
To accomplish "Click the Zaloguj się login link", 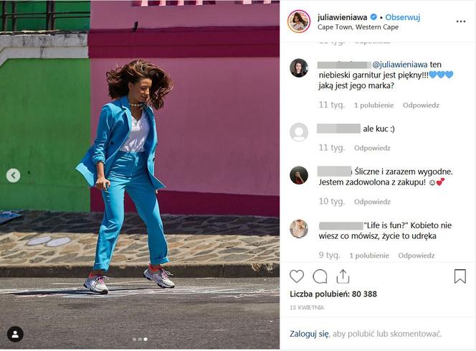I will point(309,334).
